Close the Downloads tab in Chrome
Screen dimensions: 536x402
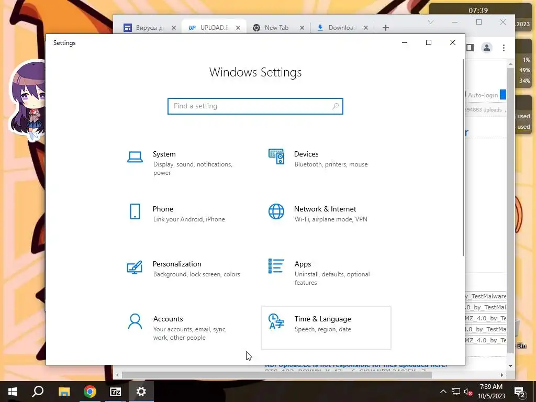pyautogui.click(x=366, y=28)
